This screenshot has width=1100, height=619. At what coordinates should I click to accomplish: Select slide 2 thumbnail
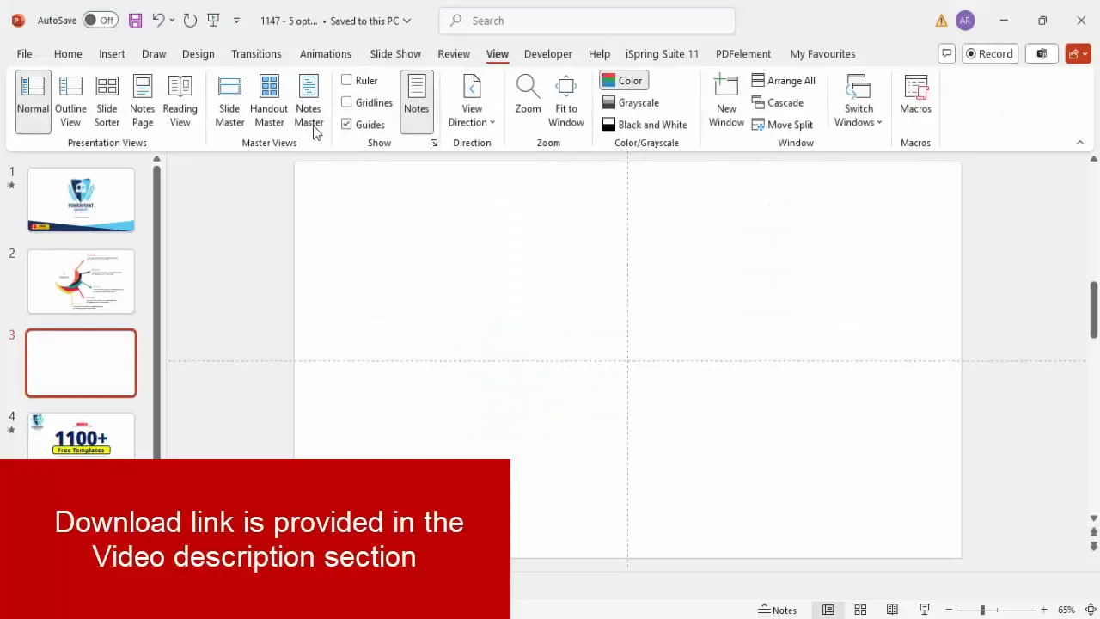click(81, 282)
